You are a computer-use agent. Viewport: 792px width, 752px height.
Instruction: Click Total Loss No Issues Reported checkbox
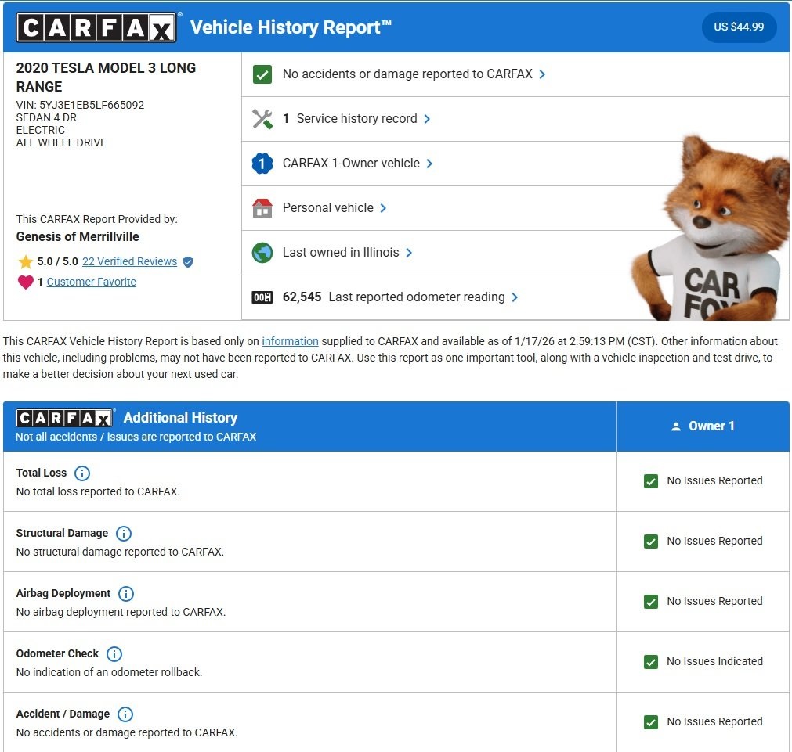[650, 481]
